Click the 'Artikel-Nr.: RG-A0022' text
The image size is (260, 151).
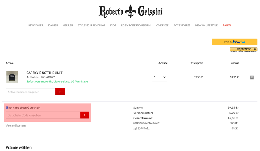pyautogui.click(x=41, y=77)
